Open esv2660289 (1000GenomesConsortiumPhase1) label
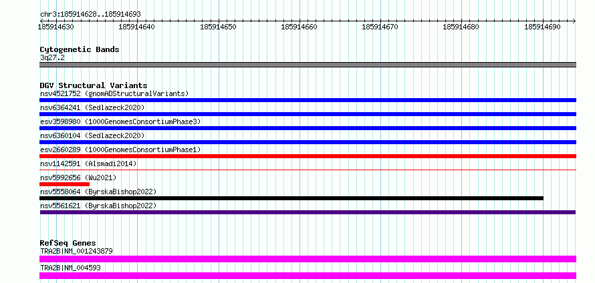The image size is (595, 283). [120, 150]
